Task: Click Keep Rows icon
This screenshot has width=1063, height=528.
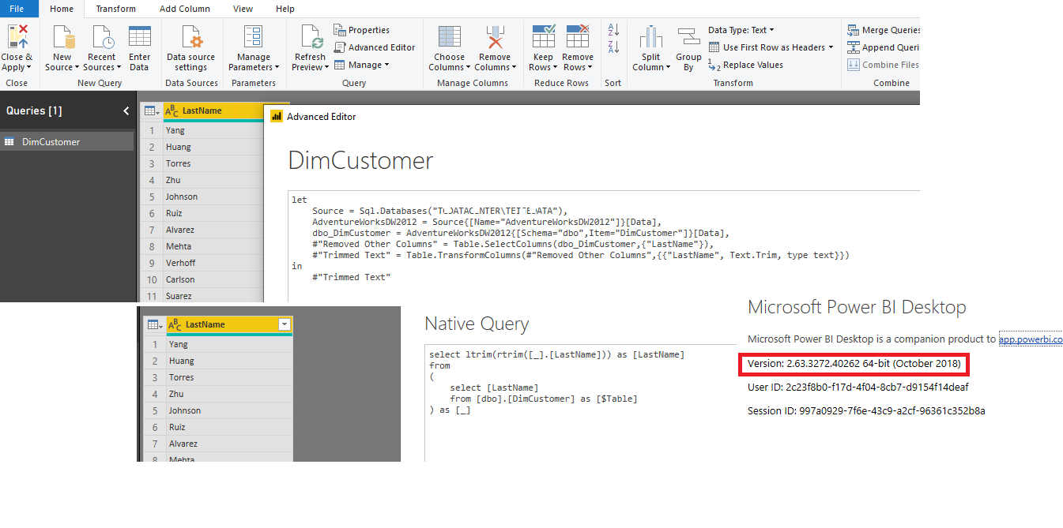Action: pos(544,37)
